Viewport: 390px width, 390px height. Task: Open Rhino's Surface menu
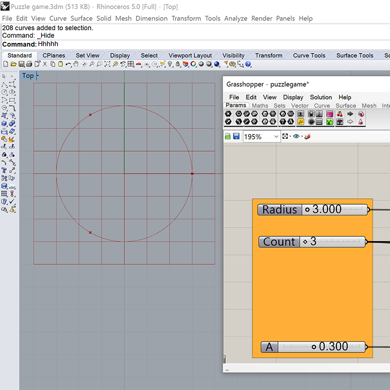[x=81, y=19]
